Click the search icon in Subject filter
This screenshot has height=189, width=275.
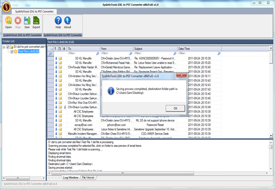point(175,53)
